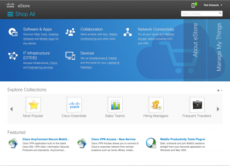Screen dimensions: 230x166
Task: Go to next collections with right arrow
Action: (x=218, y=109)
